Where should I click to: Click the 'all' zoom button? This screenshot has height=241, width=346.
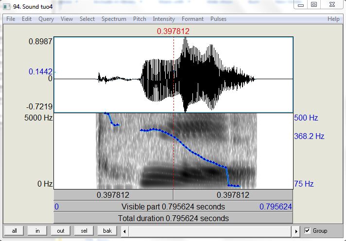point(15,231)
